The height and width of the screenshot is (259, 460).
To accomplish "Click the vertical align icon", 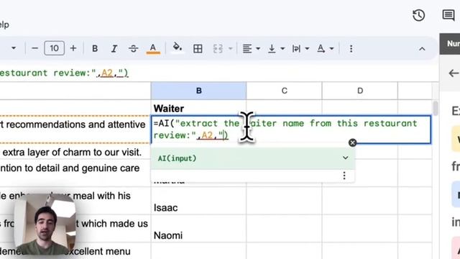I will click(x=272, y=48).
